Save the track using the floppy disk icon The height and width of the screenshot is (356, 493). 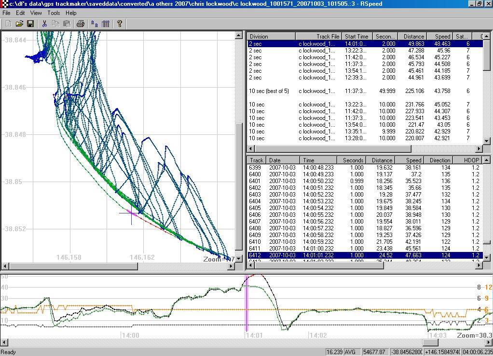pos(30,24)
